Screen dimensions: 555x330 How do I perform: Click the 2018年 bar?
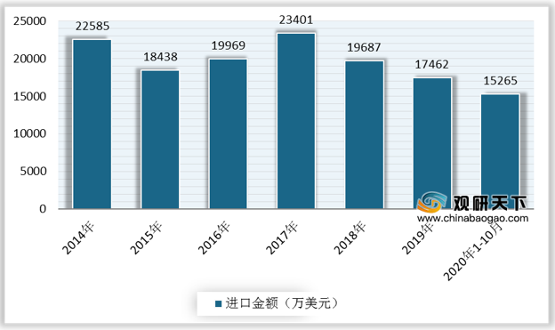point(365,135)
